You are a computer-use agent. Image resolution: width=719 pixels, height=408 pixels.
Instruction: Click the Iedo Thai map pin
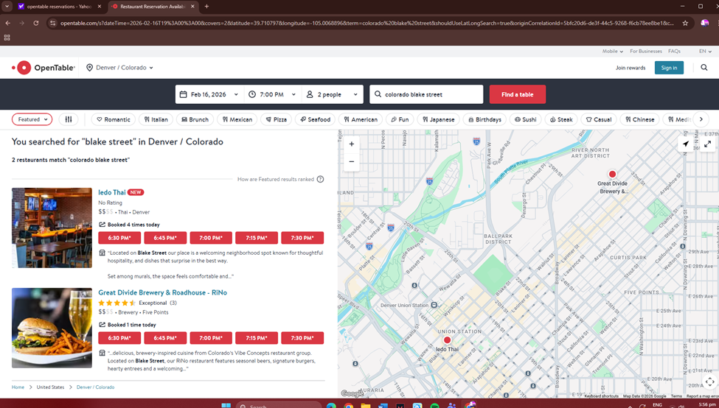[447, 340]
